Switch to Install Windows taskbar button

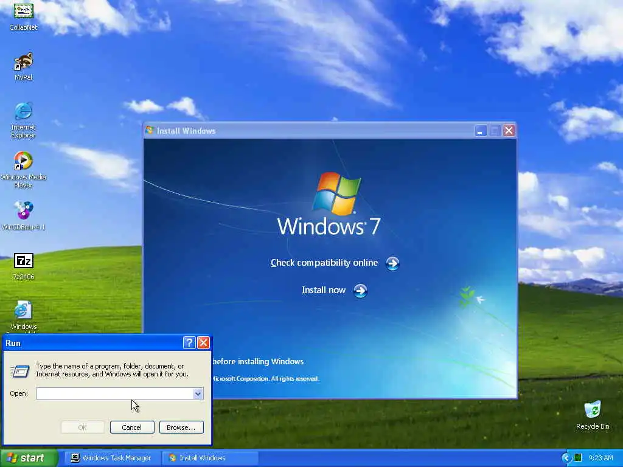tap(210, 458)
